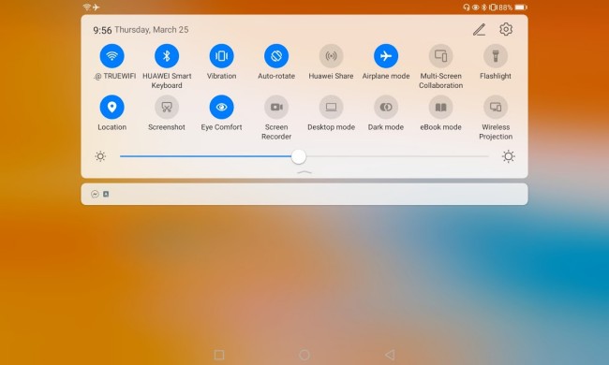The height and width of the screenshot is (365, 609).
Task: Tap the 88% battery percentage
Action: coord(506,7)
